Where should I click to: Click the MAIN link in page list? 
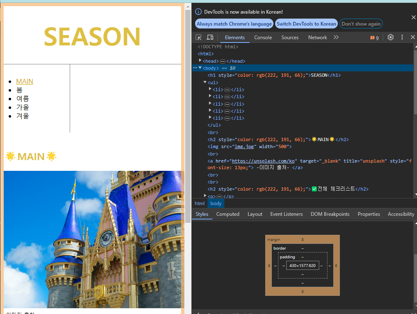pos(24,81)
